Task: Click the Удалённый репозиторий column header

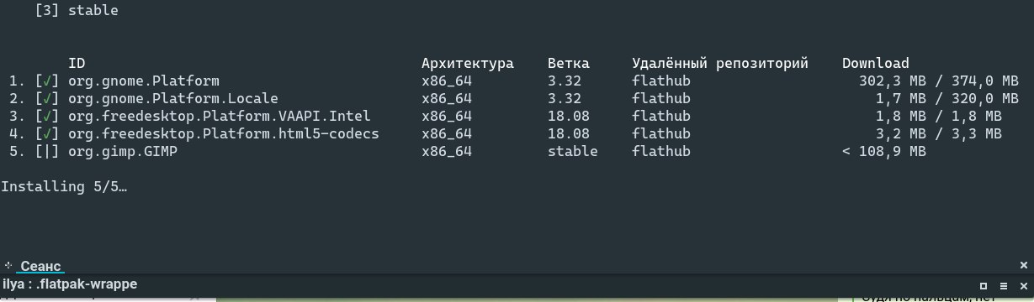Action: coord(720,64)
